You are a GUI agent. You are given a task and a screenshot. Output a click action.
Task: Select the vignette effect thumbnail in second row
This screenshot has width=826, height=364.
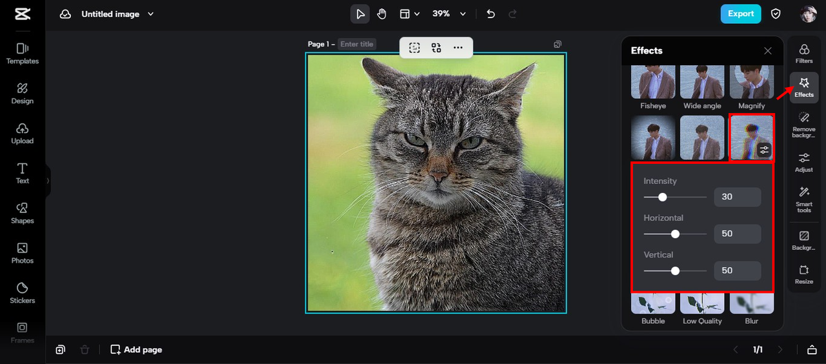pyautogui.click(x=653, y=137)
